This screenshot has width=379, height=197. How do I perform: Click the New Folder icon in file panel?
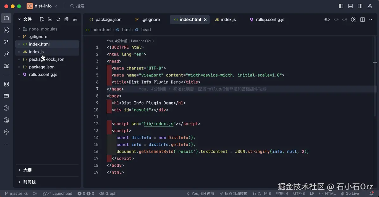pos(50,19)
